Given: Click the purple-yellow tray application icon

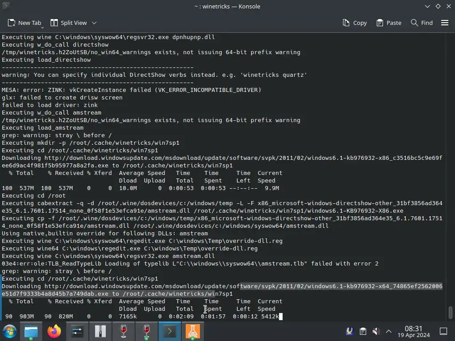Looking at the screenshot, I should (x=350, y=331).
